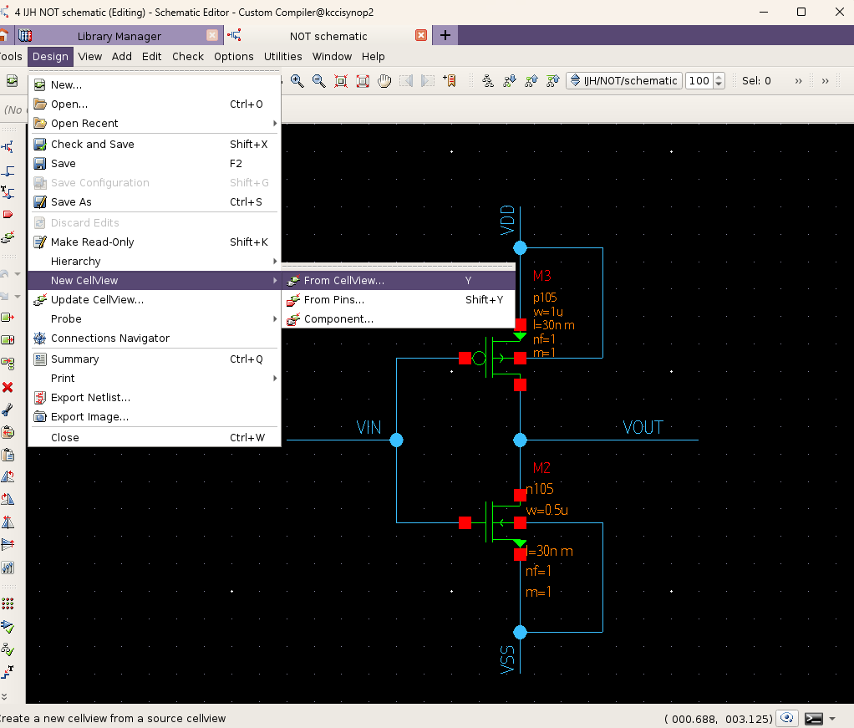Select From Pins... in the submenu
The height and width of the screenshot is (728, 854).
pos(399,300)
